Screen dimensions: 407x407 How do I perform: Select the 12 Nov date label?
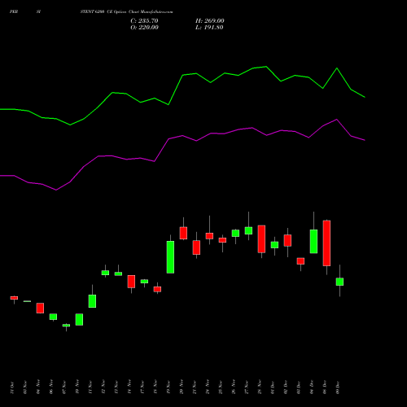pyautogui.click(x=103, y=387)
